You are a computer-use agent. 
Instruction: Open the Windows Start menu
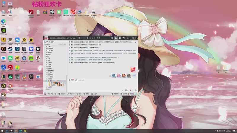click(2, 131)
